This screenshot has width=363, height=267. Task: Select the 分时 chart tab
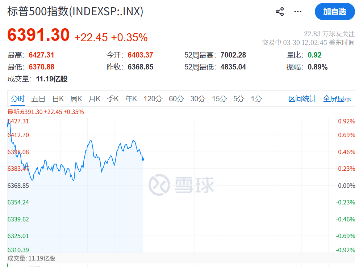click(x=18, y=99)
